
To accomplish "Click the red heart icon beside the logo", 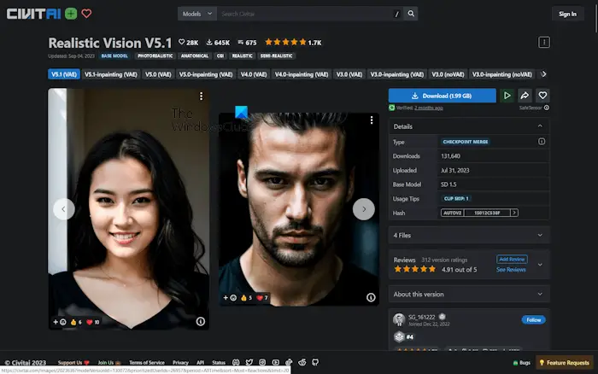I will [86, 14].
